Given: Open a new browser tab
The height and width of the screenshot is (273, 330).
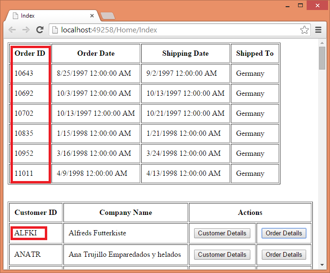Looking at the screenshot, I should coord(108,16).
